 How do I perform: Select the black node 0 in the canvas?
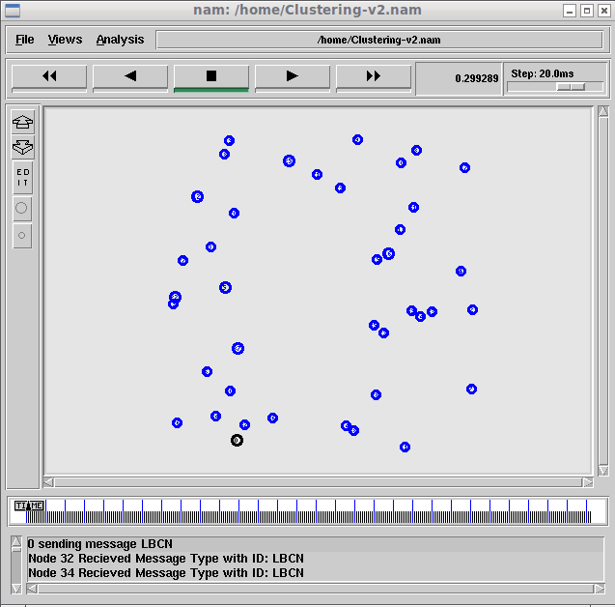tap(237, 440)
